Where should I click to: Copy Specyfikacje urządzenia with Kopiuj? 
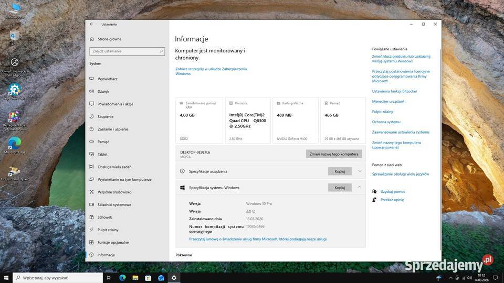point(340,171)
